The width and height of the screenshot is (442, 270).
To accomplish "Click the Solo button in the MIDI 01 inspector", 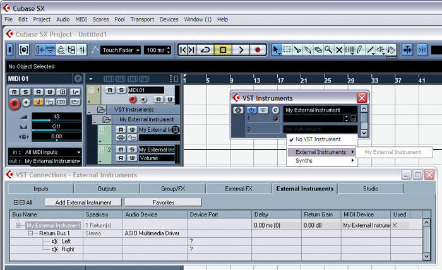I will coord(26,91).
